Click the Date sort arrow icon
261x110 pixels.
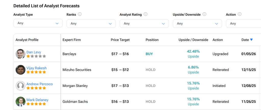click(x=251, y=40)
